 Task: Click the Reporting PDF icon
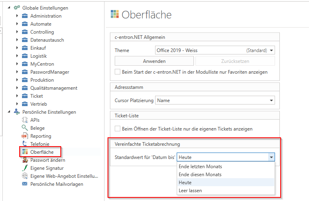pos(24,136)
